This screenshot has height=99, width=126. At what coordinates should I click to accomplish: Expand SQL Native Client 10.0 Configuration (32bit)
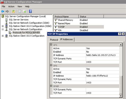pyautogui.click(x=3, y=26)
